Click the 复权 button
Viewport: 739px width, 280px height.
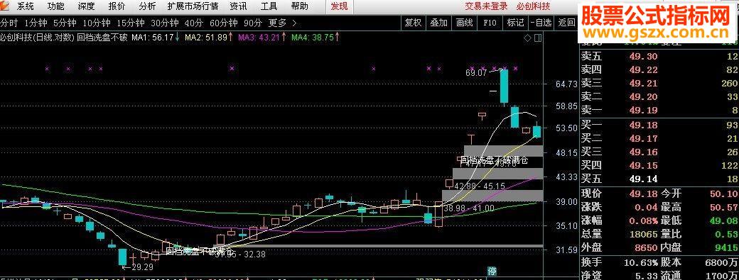click(413, 23)
